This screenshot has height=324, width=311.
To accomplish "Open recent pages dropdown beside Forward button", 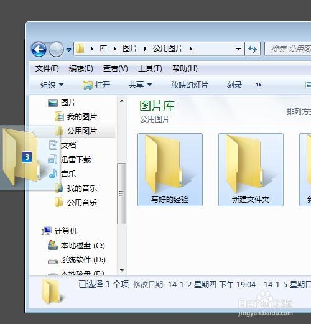I will pyautogui.click(x=68, y=50).
